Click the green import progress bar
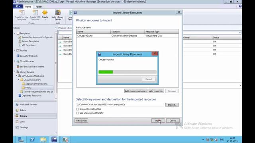The image size is (255, 143). coord(106,72)
